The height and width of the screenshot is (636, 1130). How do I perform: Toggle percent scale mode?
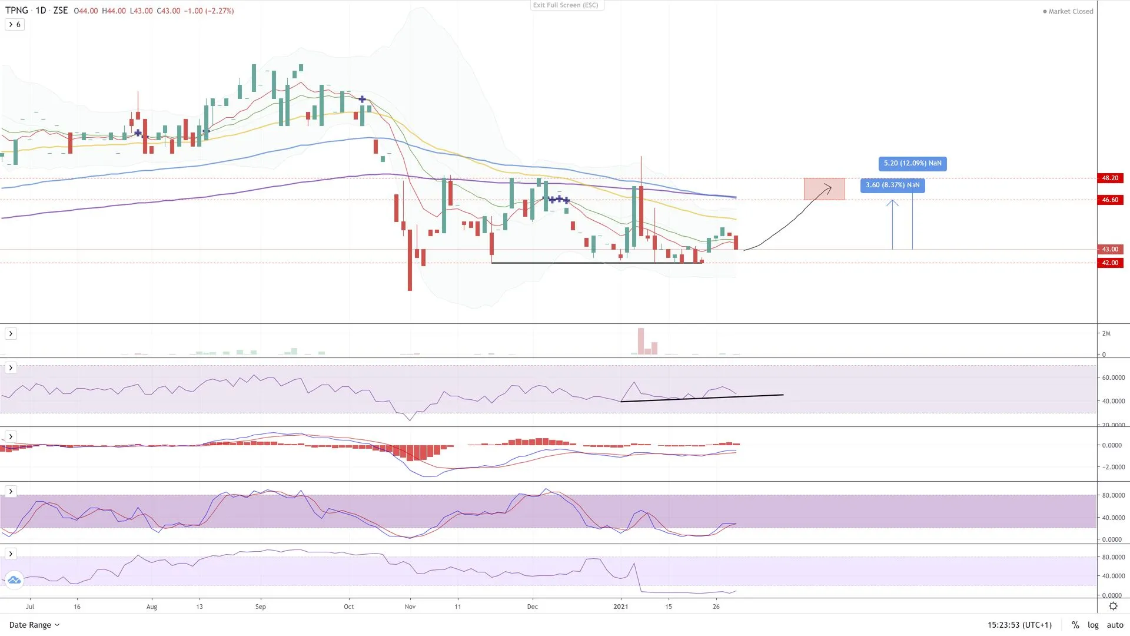(1075, 625)
